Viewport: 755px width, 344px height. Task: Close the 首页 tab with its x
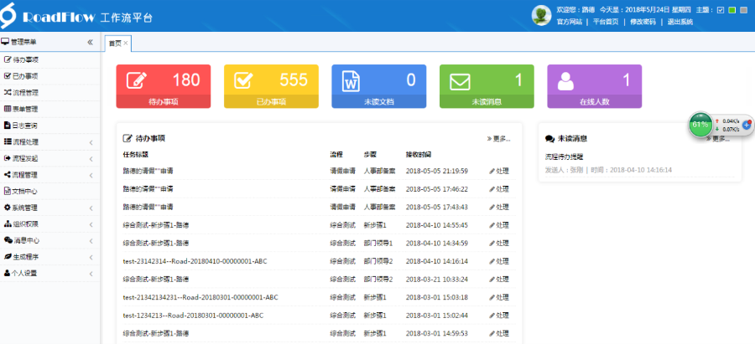126,44
